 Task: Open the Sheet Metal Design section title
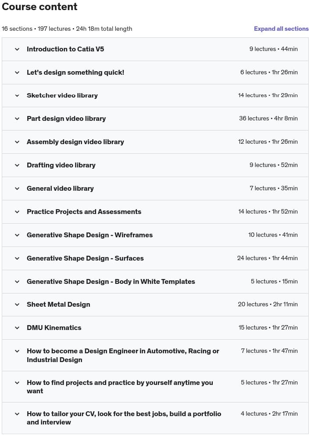(x=58, y=304)
